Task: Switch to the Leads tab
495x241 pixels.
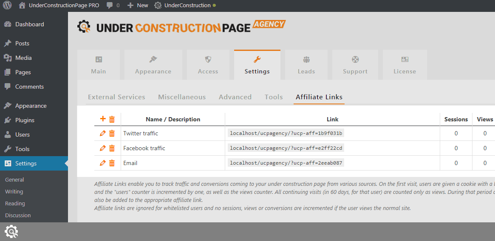Action: tap(306, 65)
